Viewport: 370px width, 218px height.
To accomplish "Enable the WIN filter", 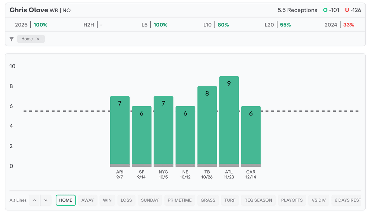I will click(107, 200).
